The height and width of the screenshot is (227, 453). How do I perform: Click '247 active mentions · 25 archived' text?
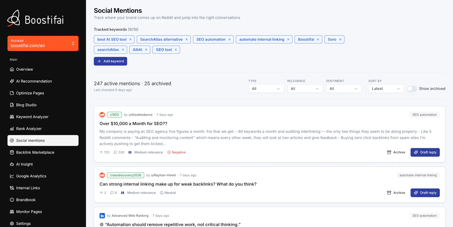(133, 83)
